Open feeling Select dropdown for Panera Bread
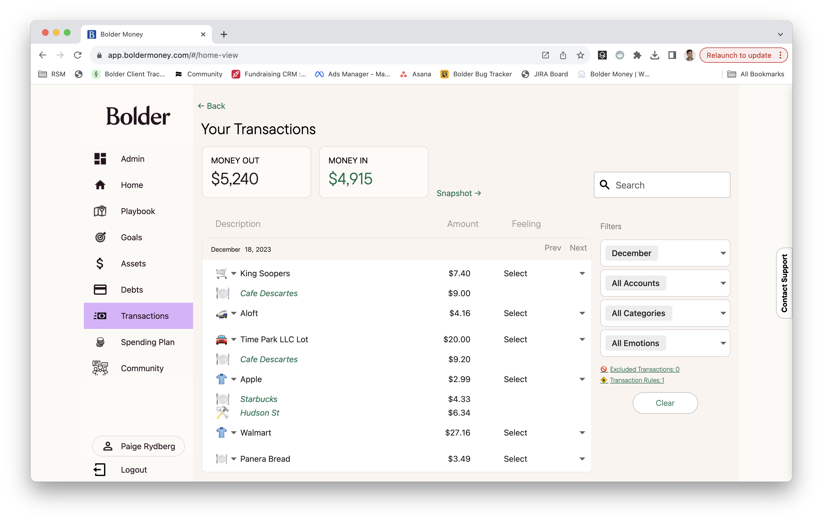Screen dimensions: 823x522 [544, 458]
